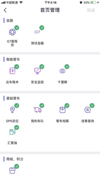Select the 管车档案 archive icon
Image resolution: width=100 pixels, height=179 pixels.
pyautogui.click(x=62, y=110)
